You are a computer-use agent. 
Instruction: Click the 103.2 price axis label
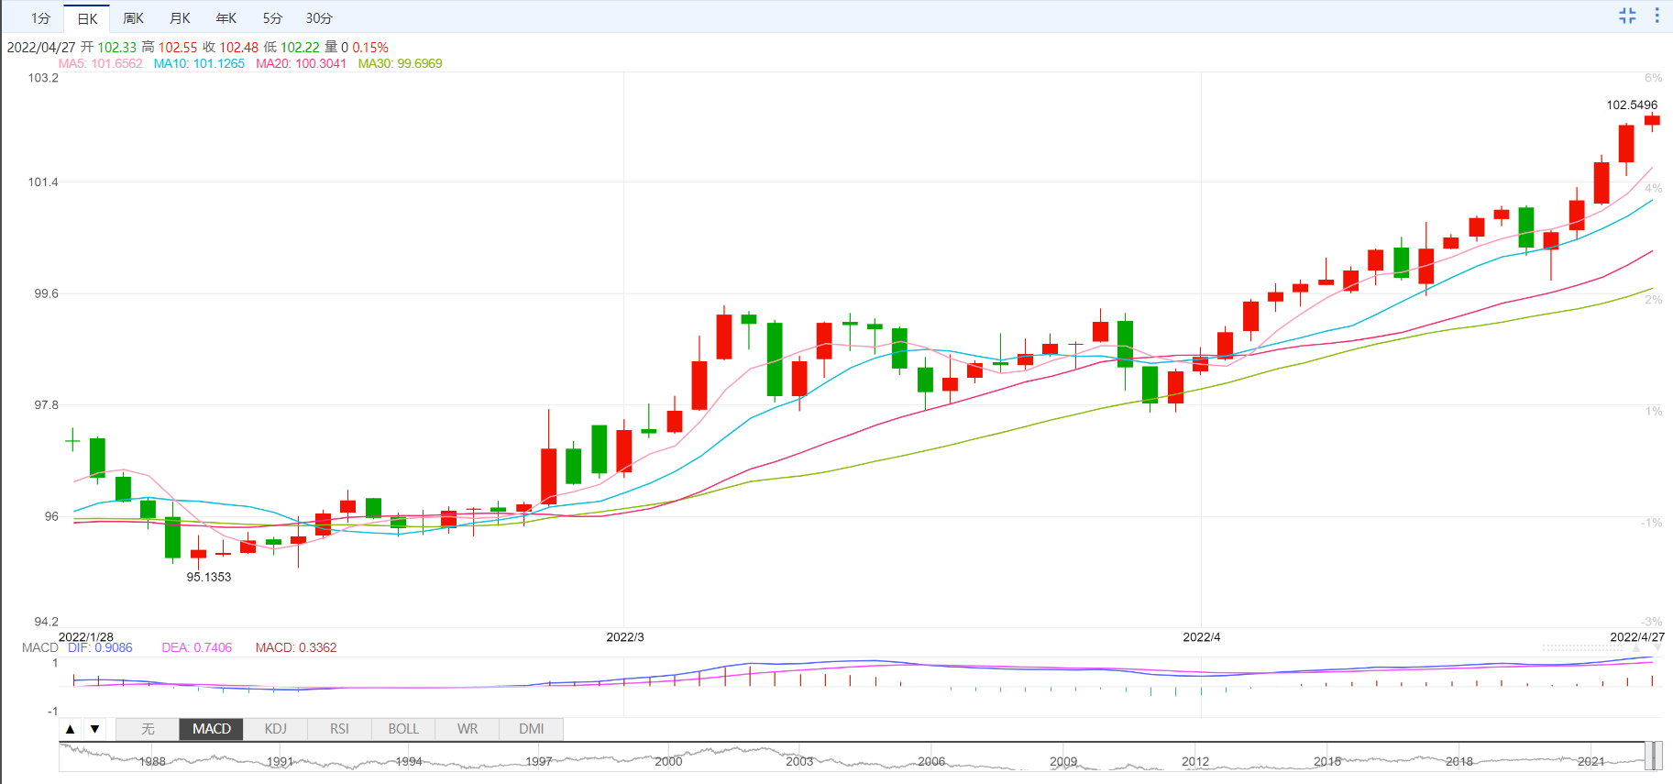[x=43, y=78]
